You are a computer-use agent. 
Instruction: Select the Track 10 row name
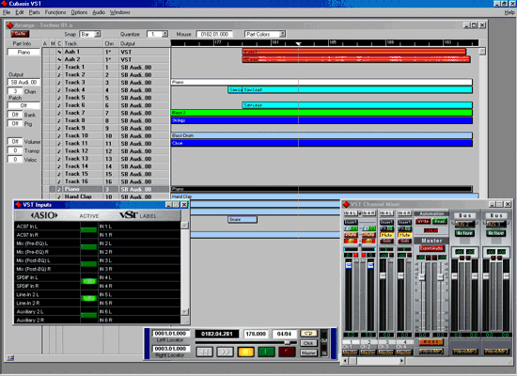(76, 135)
